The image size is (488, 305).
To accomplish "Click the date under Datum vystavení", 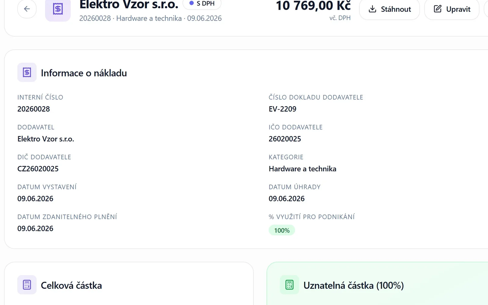I will [x=35, y=199].
